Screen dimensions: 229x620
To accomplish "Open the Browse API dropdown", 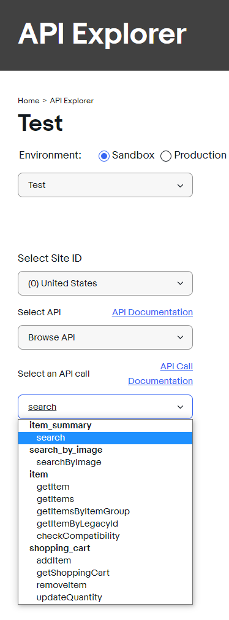I will pos(105,337).
